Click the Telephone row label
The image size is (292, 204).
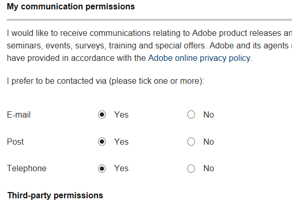point(27,168)
